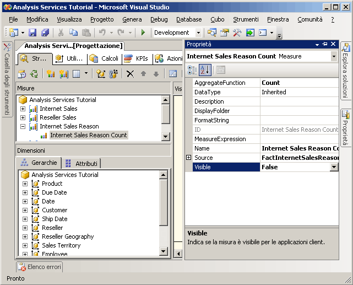353x285 pixels.
Task: Click the Process refresh icon in cube toolbar
Action: click(34, 74)
